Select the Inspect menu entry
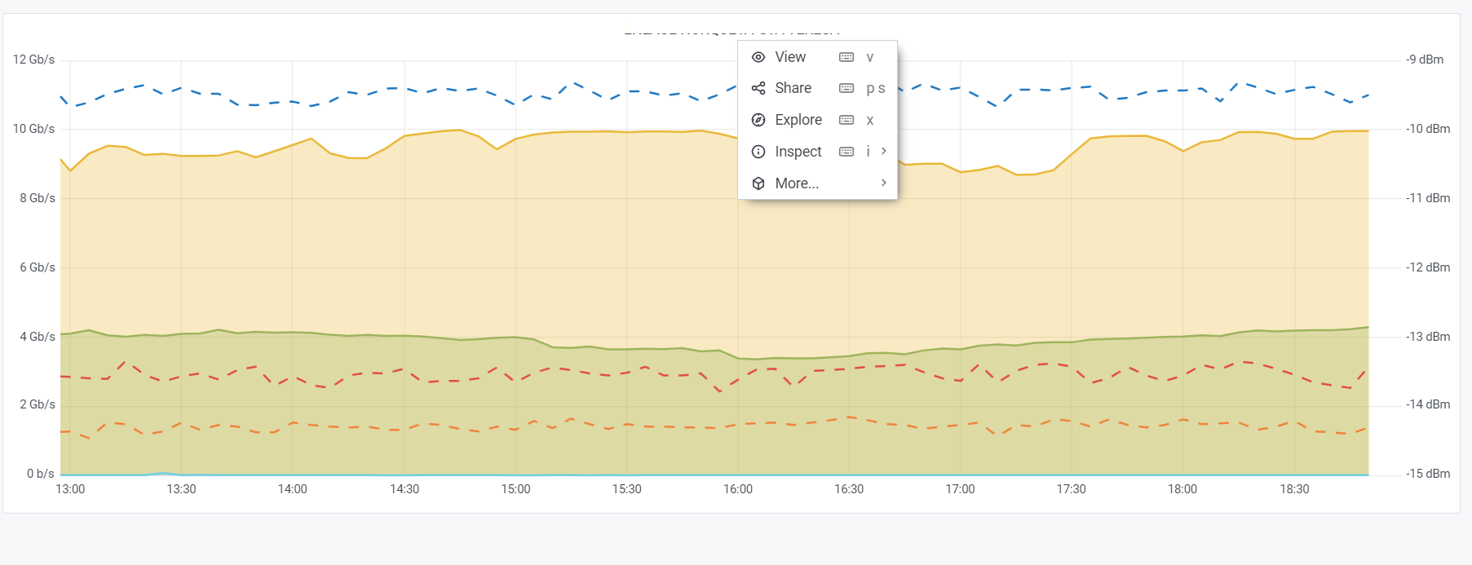Screen dimensions: 1472x565 pos(798,152)
